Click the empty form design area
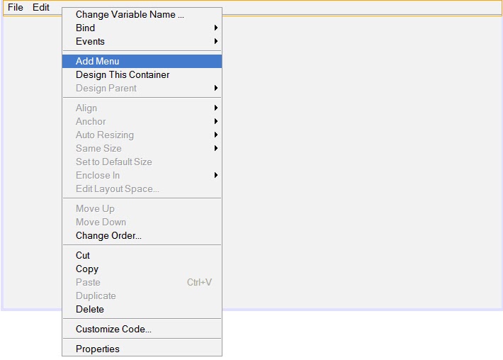 (361, 163)
